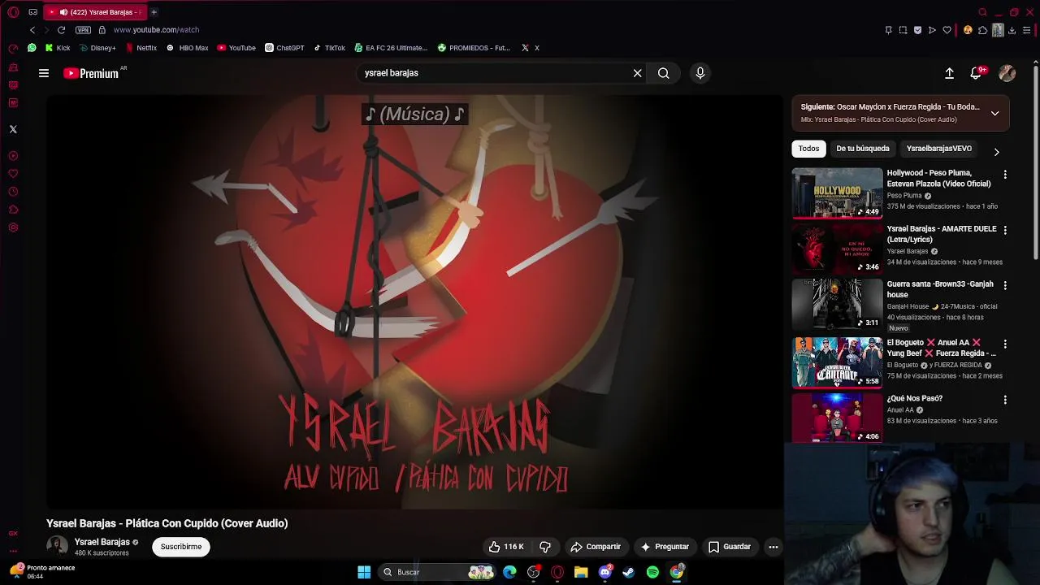Open the YouTube upload create button
Image resolution: width=1040 pixels, height=585 pixels.
[x=949, y=73]
